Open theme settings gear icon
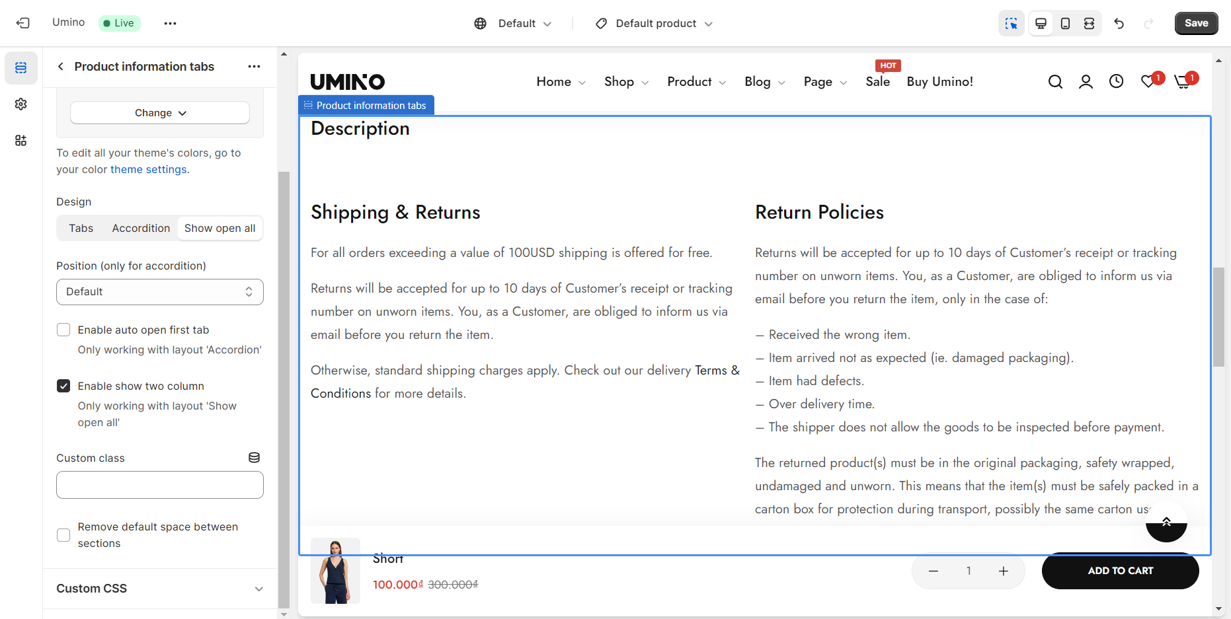 point(21,104)
